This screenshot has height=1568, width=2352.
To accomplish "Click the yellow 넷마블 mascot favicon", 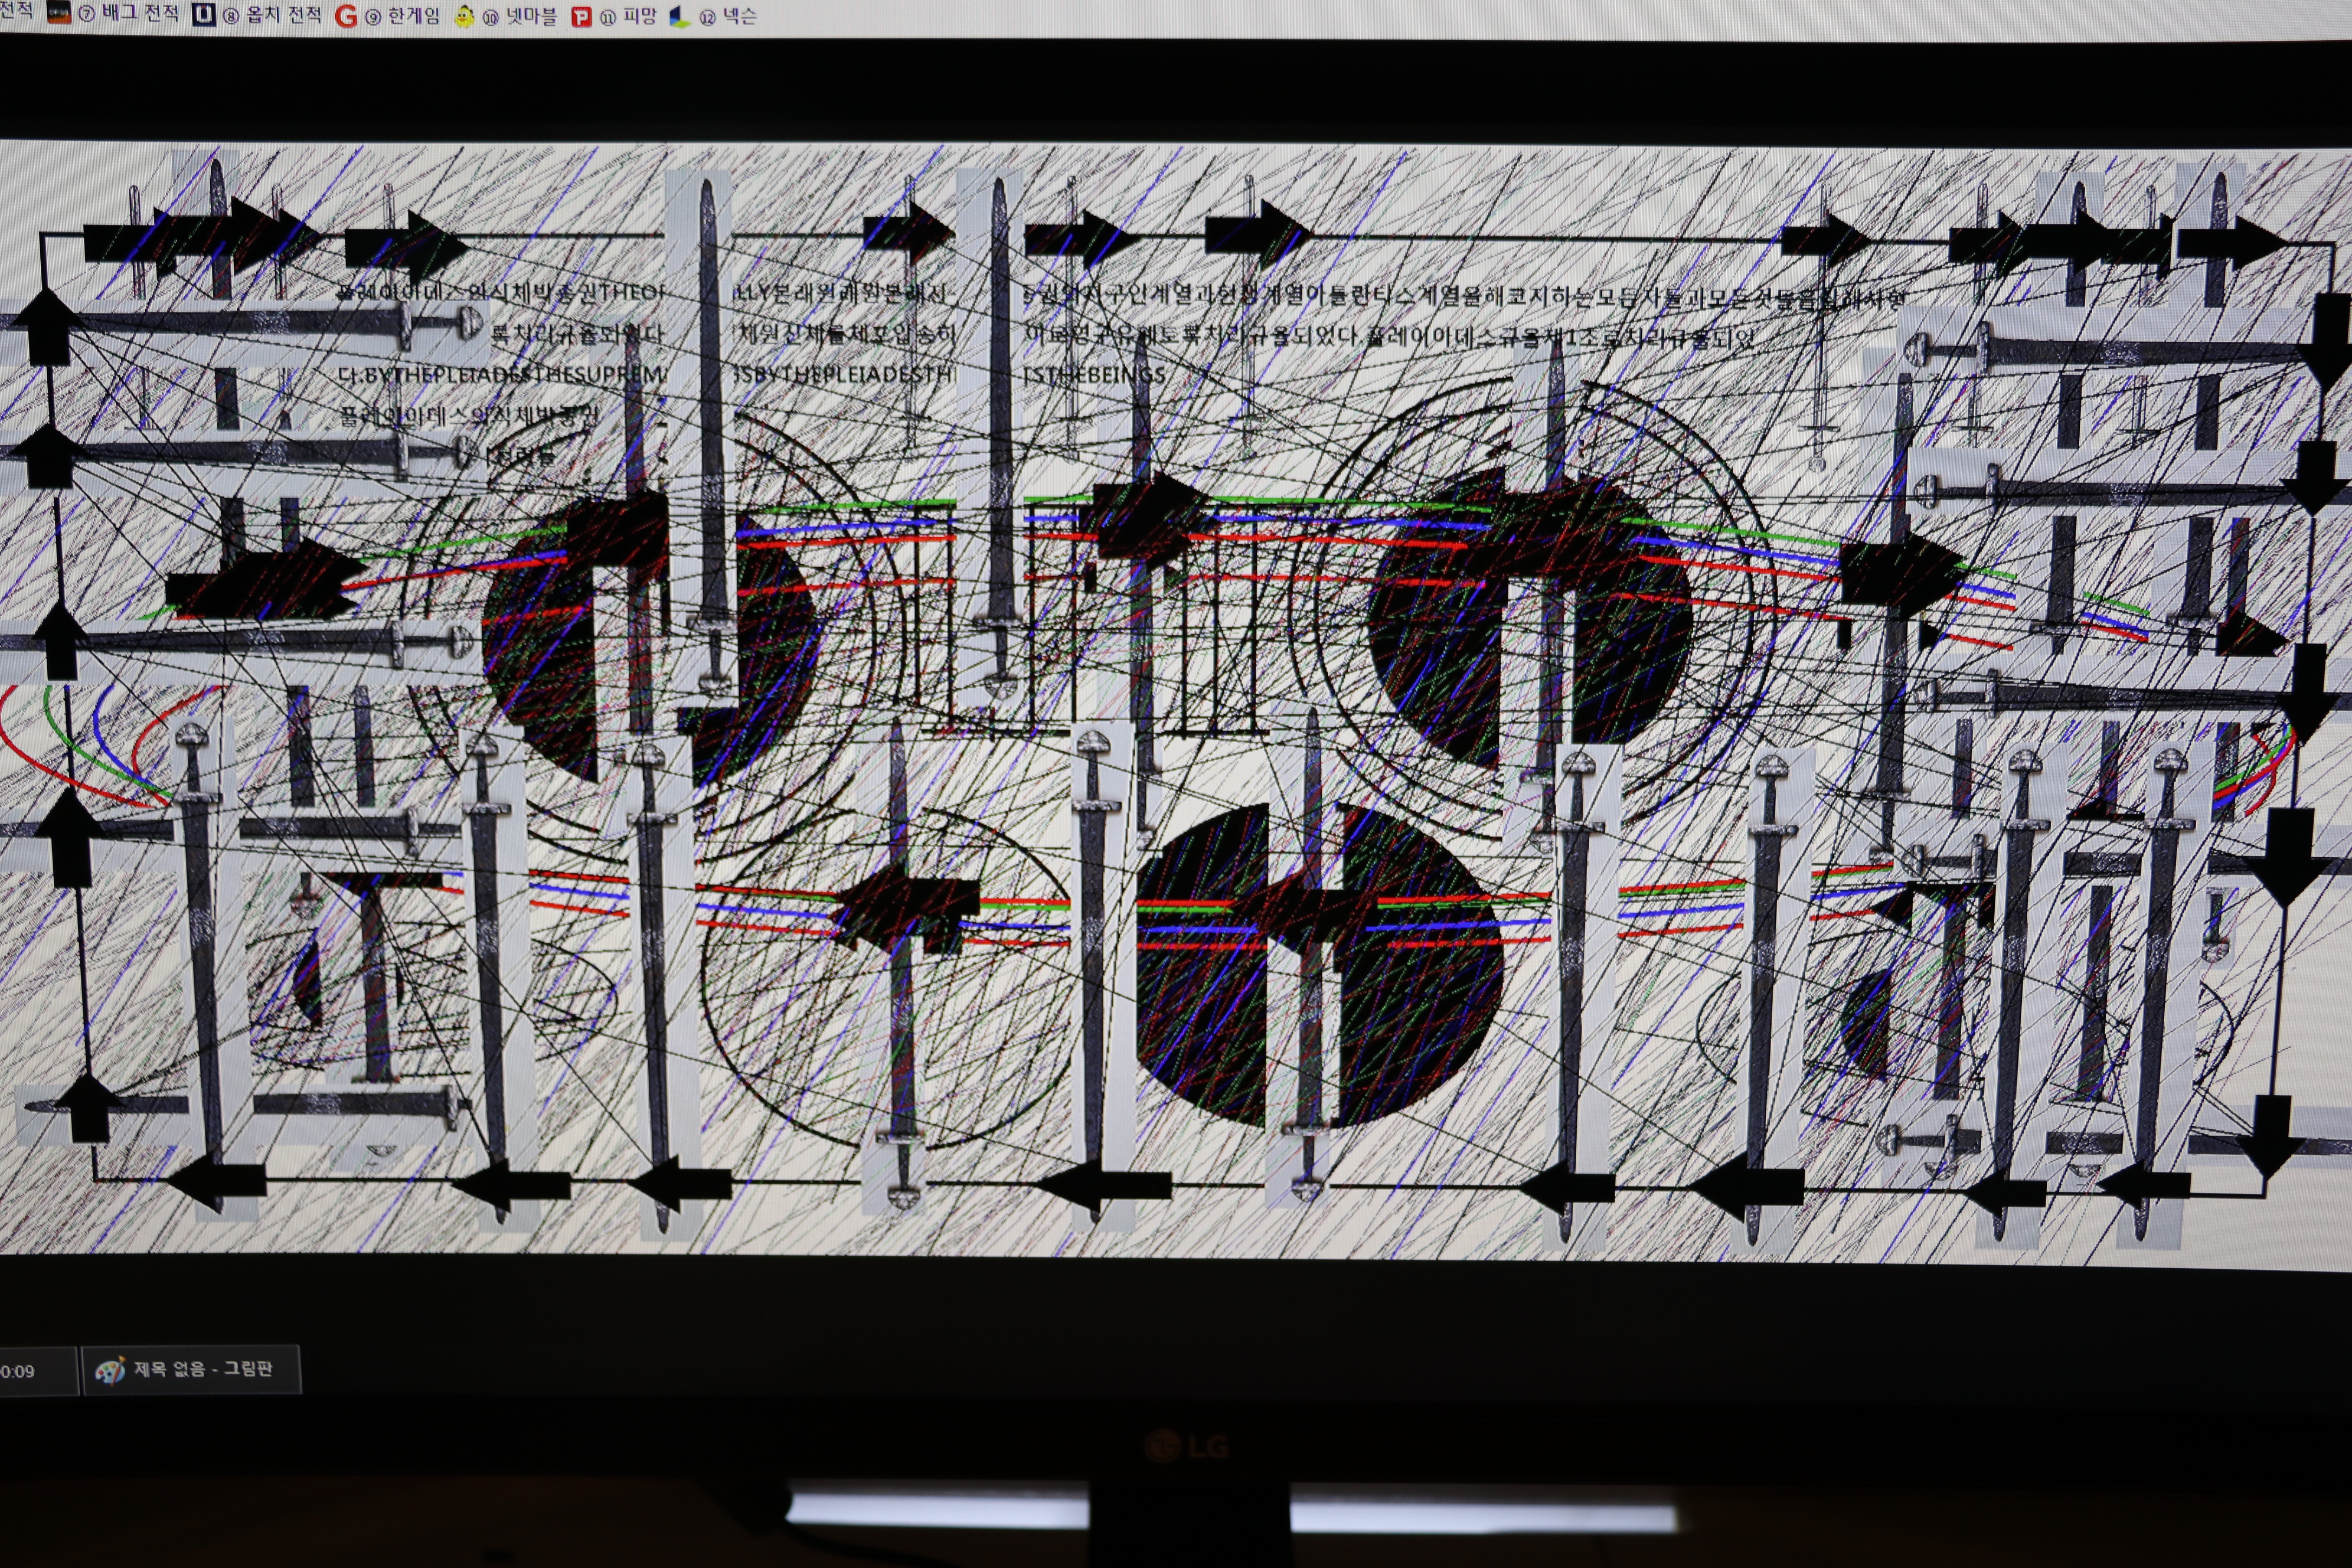I will tap(464, 17).
